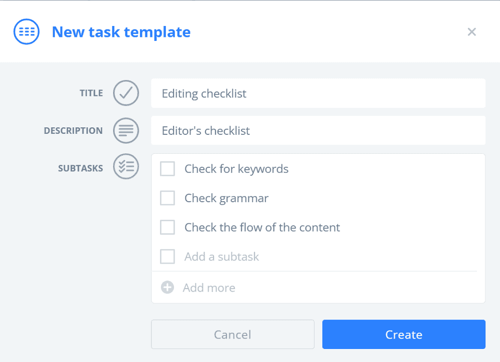Select the Check the flow of the content text
Image resolution: width=500 pixels, height=362 pixels.
[262, 227]
